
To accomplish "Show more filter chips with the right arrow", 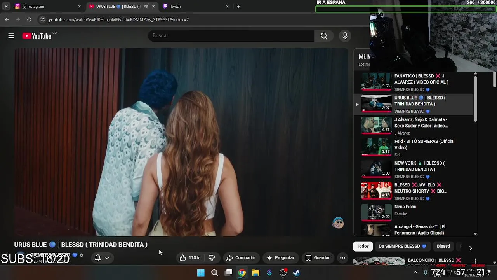I will tap(470, 248).
